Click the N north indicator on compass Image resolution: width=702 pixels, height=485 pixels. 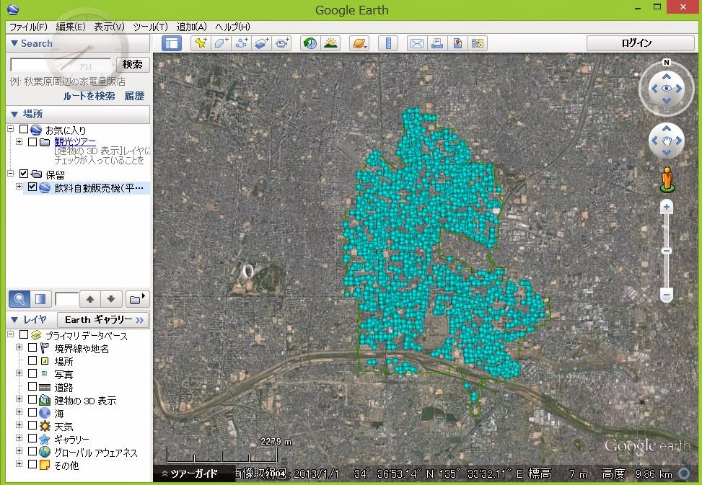pos(667,63)
